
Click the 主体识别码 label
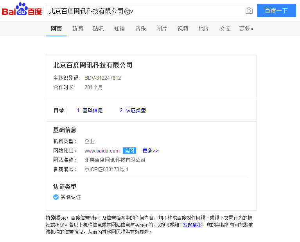click(x=66, y=78)
